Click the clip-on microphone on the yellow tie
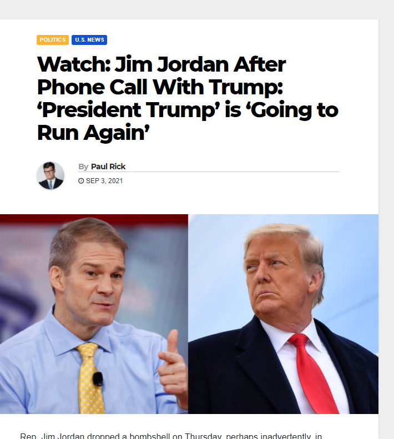Screen dimensions: 394x439 pyautogui.click(x=98, y=379)
